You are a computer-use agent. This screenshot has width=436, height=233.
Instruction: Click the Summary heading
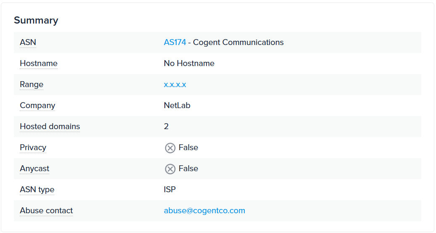pos(36,20)
